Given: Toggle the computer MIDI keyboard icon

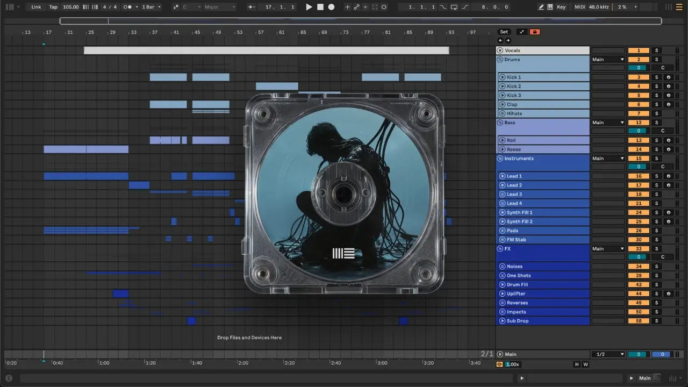Looking at the screenshot, I should coord(550,7).
